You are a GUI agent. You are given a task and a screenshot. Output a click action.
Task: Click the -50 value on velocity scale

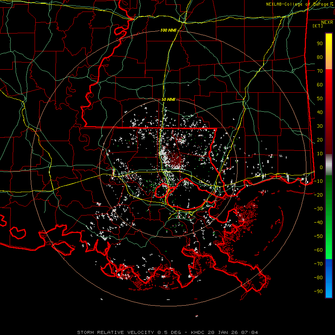[x=318, y=236]
